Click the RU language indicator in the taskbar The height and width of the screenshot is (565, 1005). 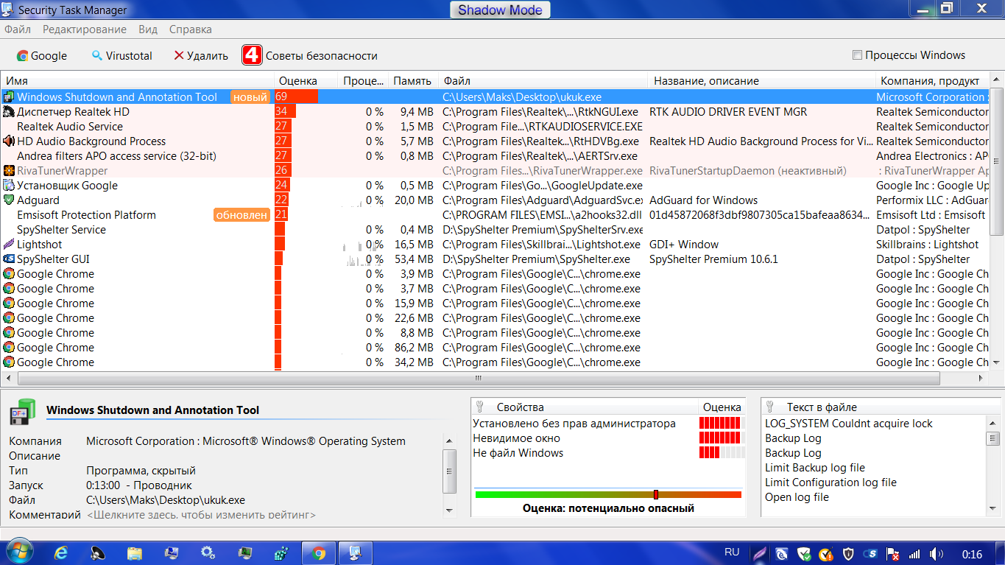click(732, 552)
